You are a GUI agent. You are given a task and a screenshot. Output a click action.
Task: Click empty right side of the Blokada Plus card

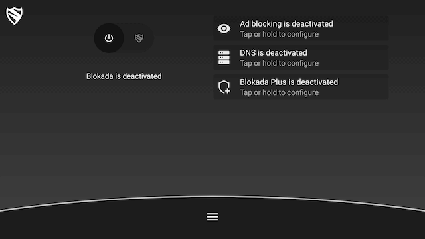click(365, 87)
